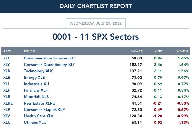
Task: Click the Daily Chartlist Report banner
Action: point(96,6)
